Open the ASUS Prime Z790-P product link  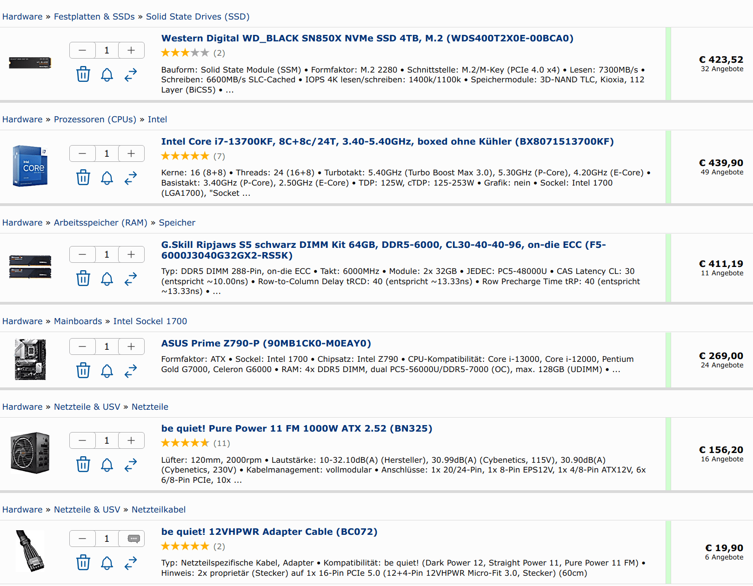coord(266,343)
